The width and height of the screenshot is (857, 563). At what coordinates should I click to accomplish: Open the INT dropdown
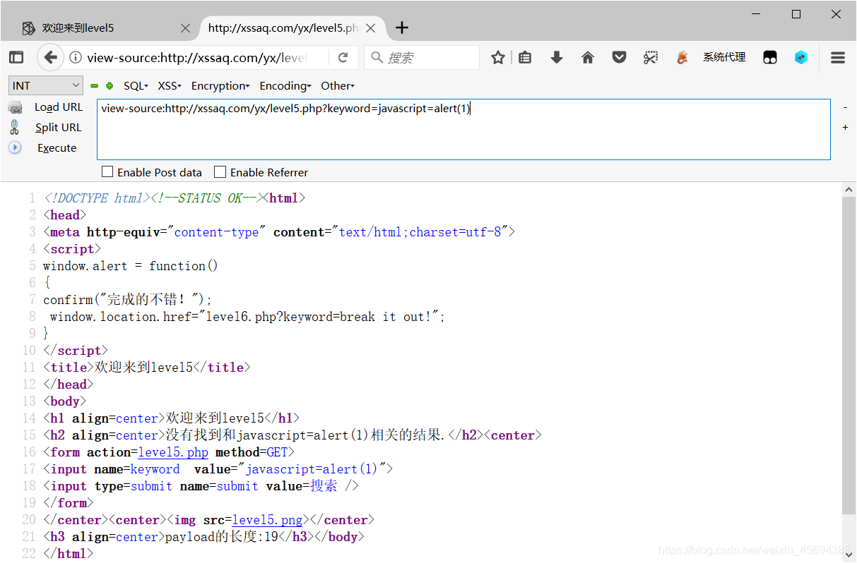coord(47,85)
